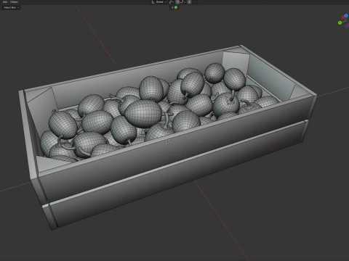Open the pivot point selector
Image resolution: width=349 pixels, height=261 pixels.
click(x=171, y=2)
